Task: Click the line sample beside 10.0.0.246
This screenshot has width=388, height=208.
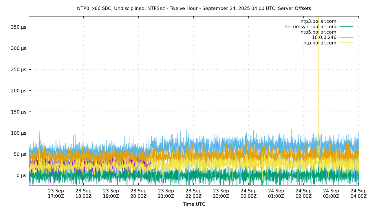Action: tap(346, 38)
